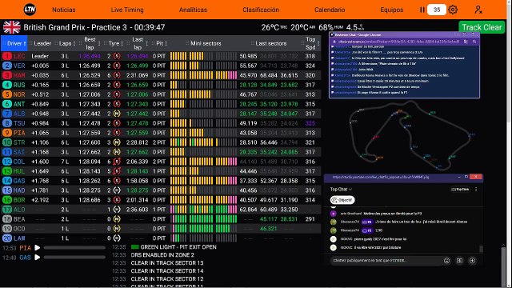Focus the YouTube chat message input
Image resolution: width=512 pixels, height=288 pixels.
(x=386, y=261)
